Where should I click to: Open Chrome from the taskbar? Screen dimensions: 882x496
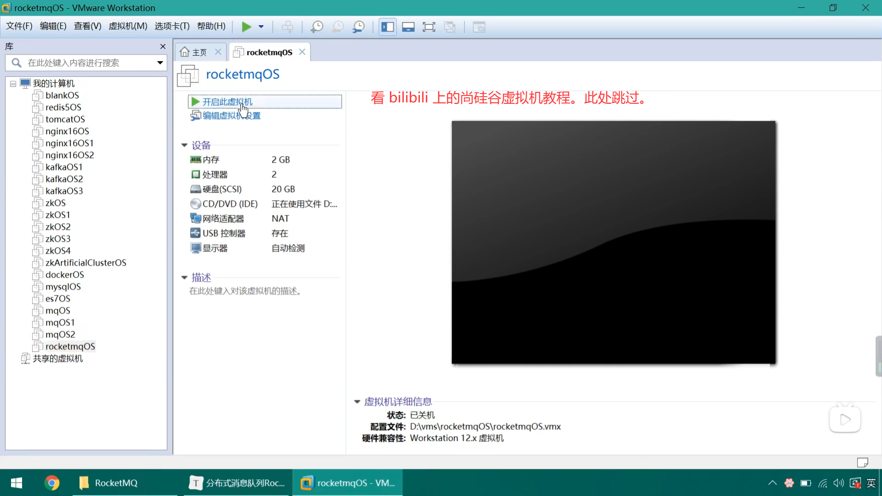click(x=52, y=483)
